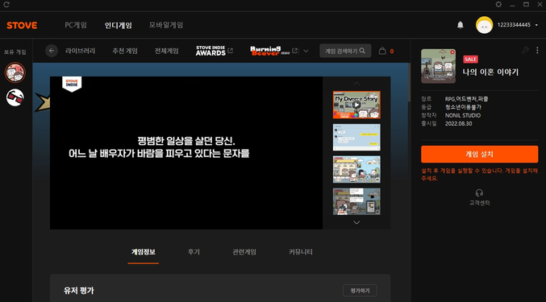
Task: Click the username 12233344445
Action: click(514, 25)
